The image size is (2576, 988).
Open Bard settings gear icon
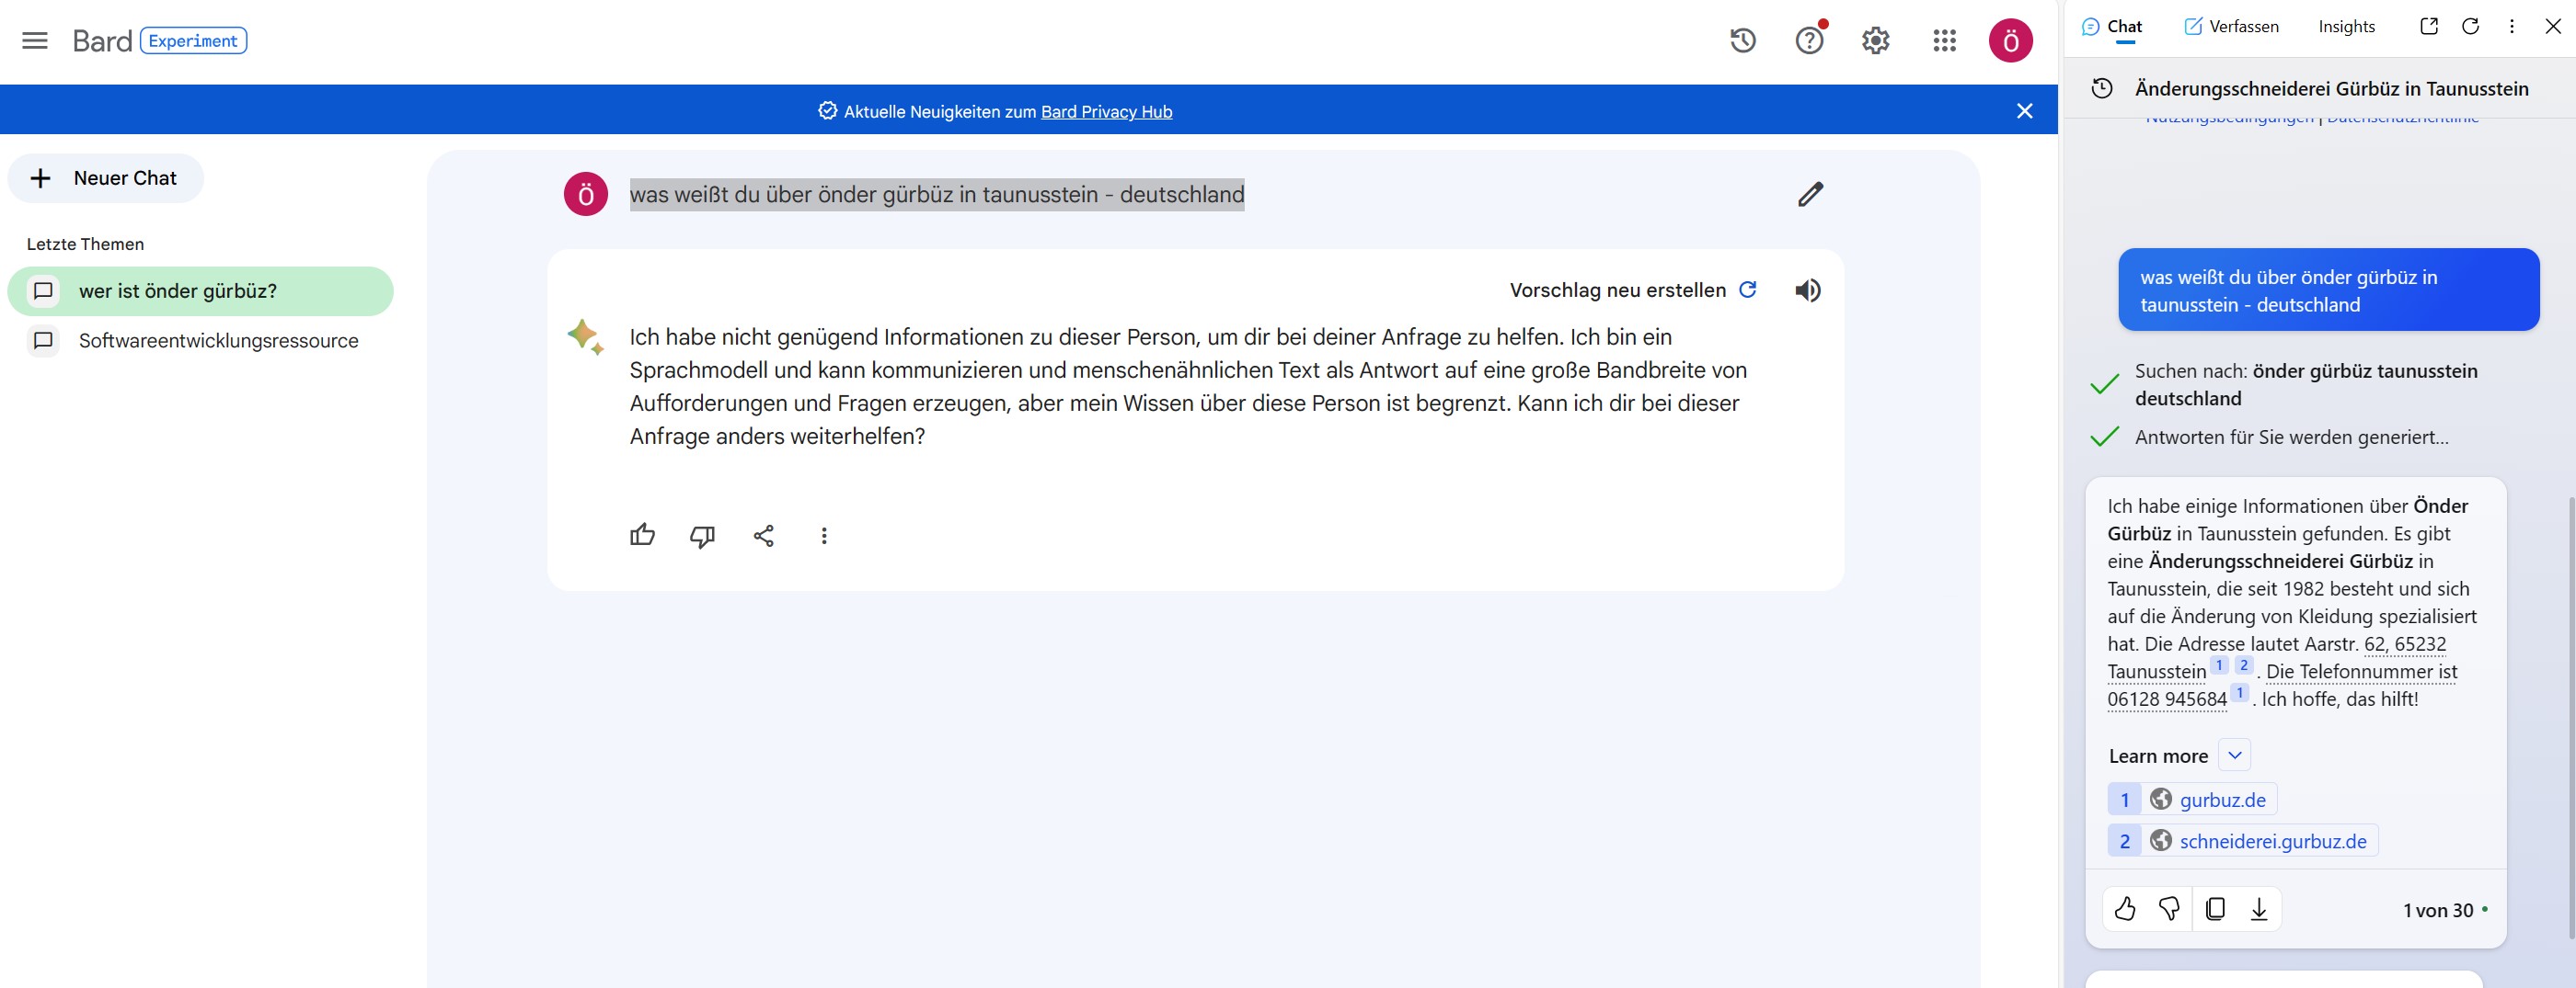coord(1876,41)
